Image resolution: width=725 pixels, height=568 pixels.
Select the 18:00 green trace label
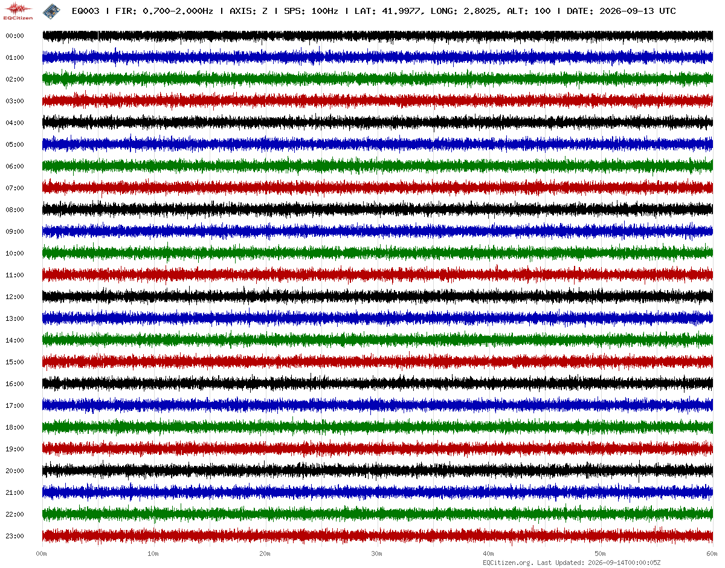(x=14, y=427)
